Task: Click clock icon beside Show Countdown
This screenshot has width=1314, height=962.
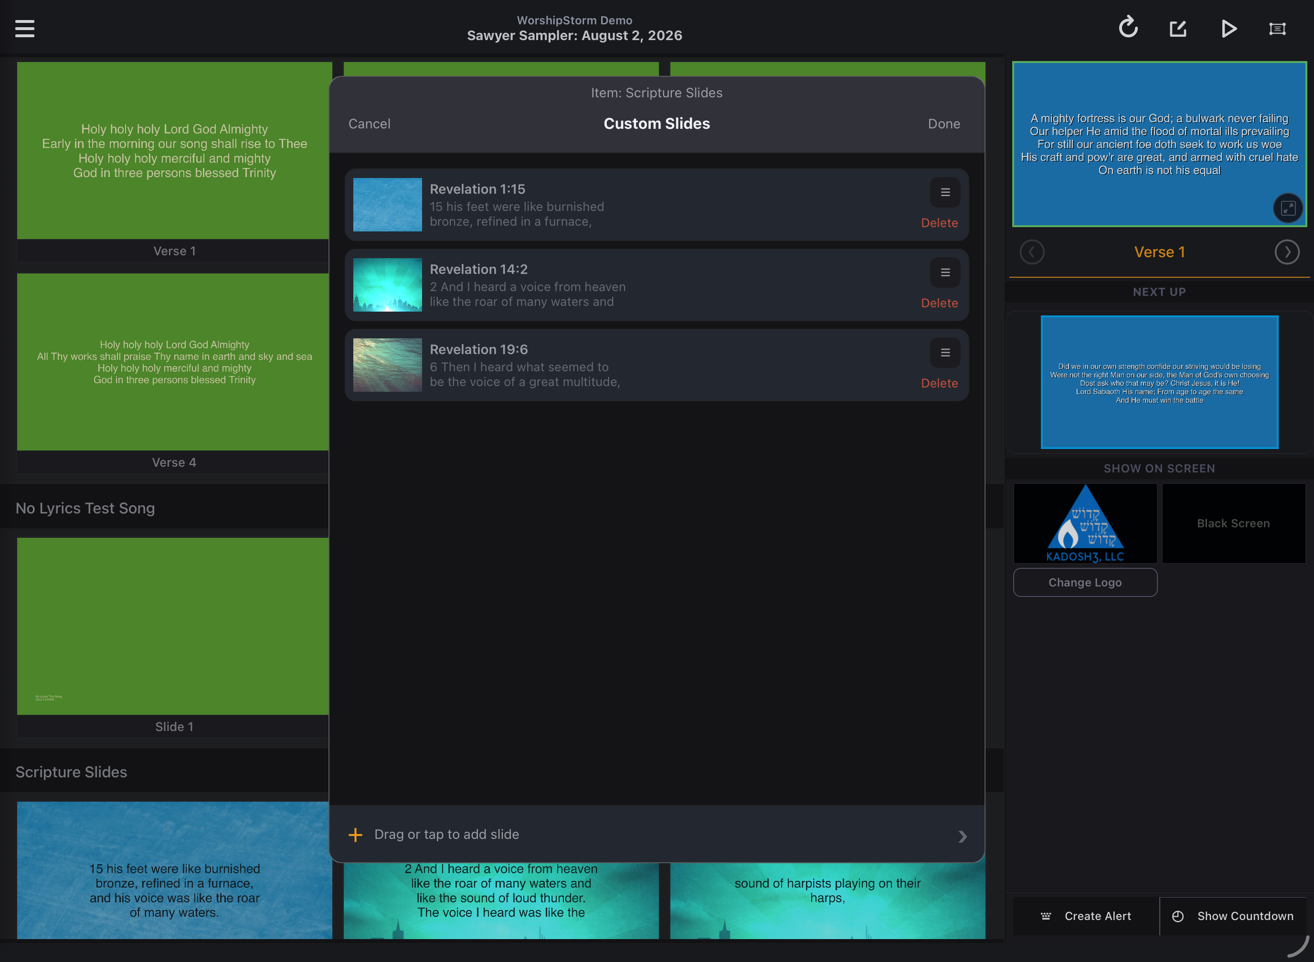Action: 1177,916
